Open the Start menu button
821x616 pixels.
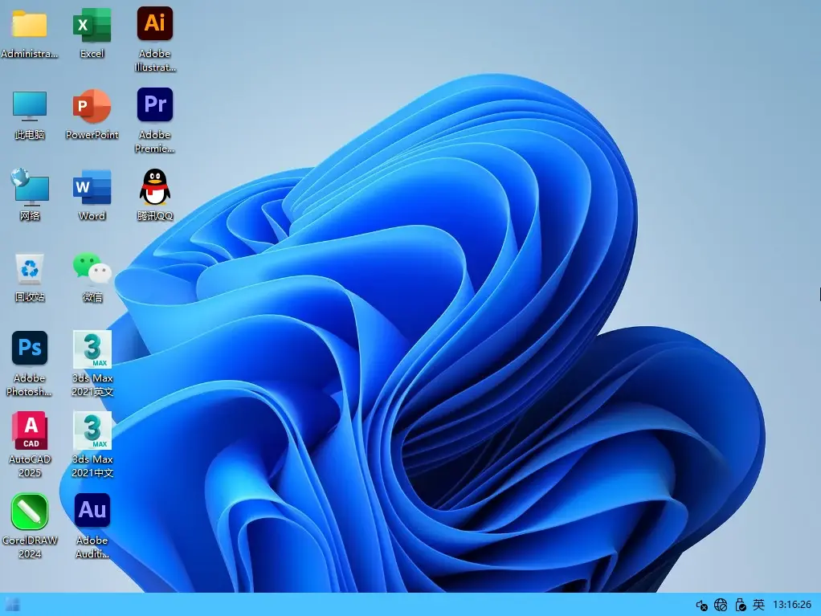[x=13, y=605]
